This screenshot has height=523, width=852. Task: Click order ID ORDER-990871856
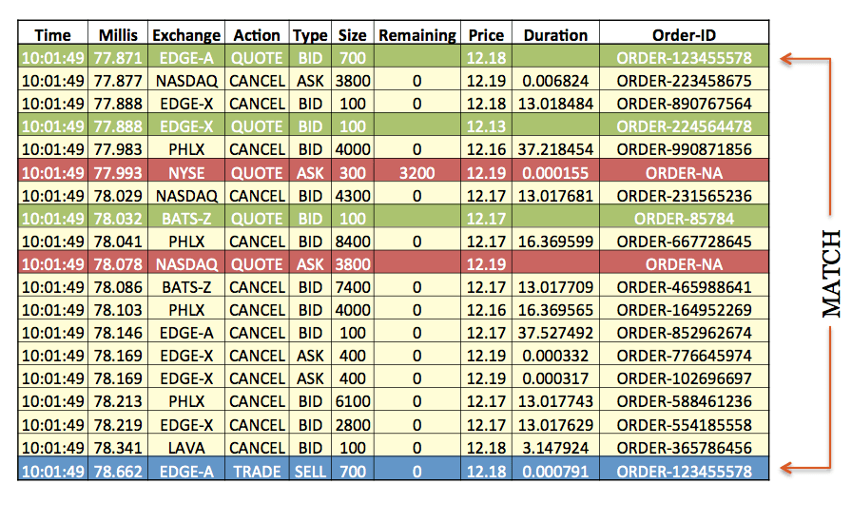pyautogui.click(x=684, y=149)
